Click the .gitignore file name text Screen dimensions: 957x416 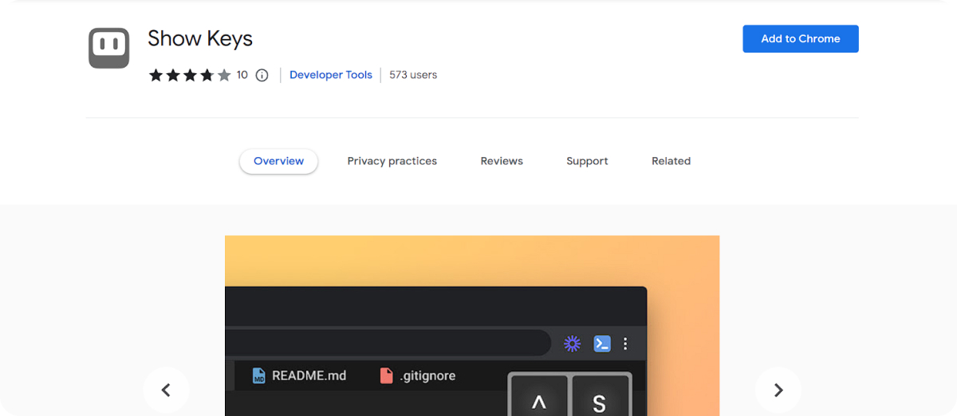428,375
